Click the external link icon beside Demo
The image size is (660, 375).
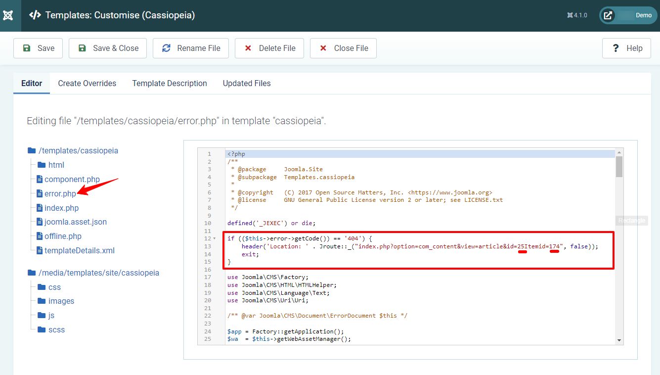(x=608, y=15)
